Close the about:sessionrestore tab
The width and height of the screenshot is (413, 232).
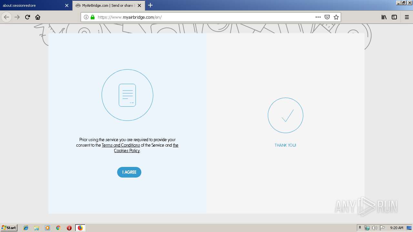click(x=67, y=5)
